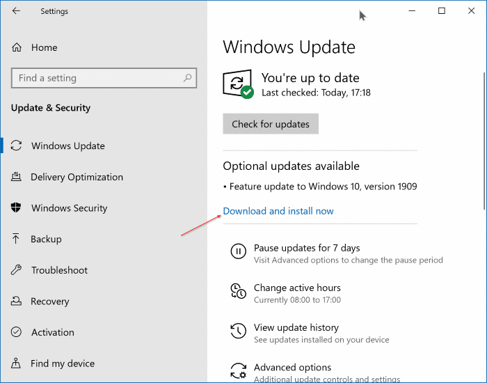487x383 pixels.
Task: Click the back arrow icon in Settings
Action: 16,11
